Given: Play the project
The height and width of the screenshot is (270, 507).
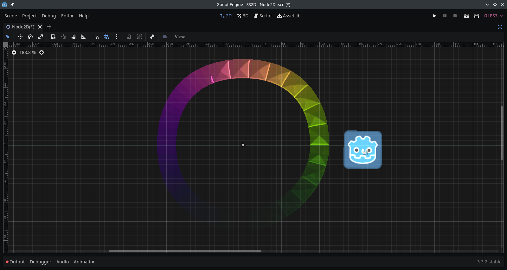Looking at the screenshot, I should 434,16.
